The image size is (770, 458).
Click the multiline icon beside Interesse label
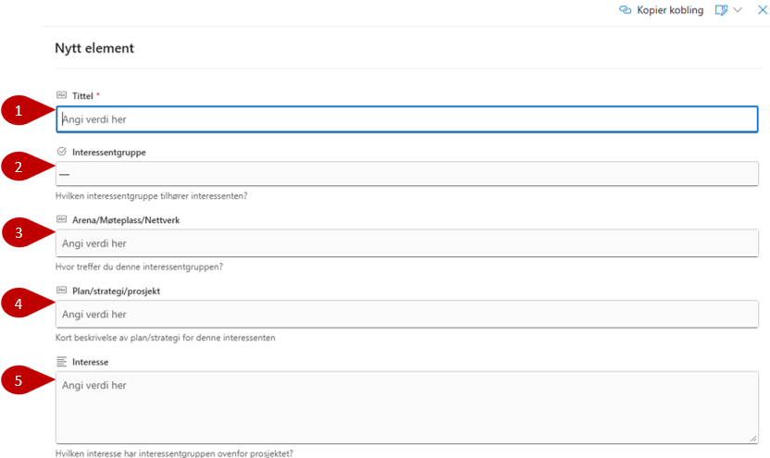pos(62,362)
